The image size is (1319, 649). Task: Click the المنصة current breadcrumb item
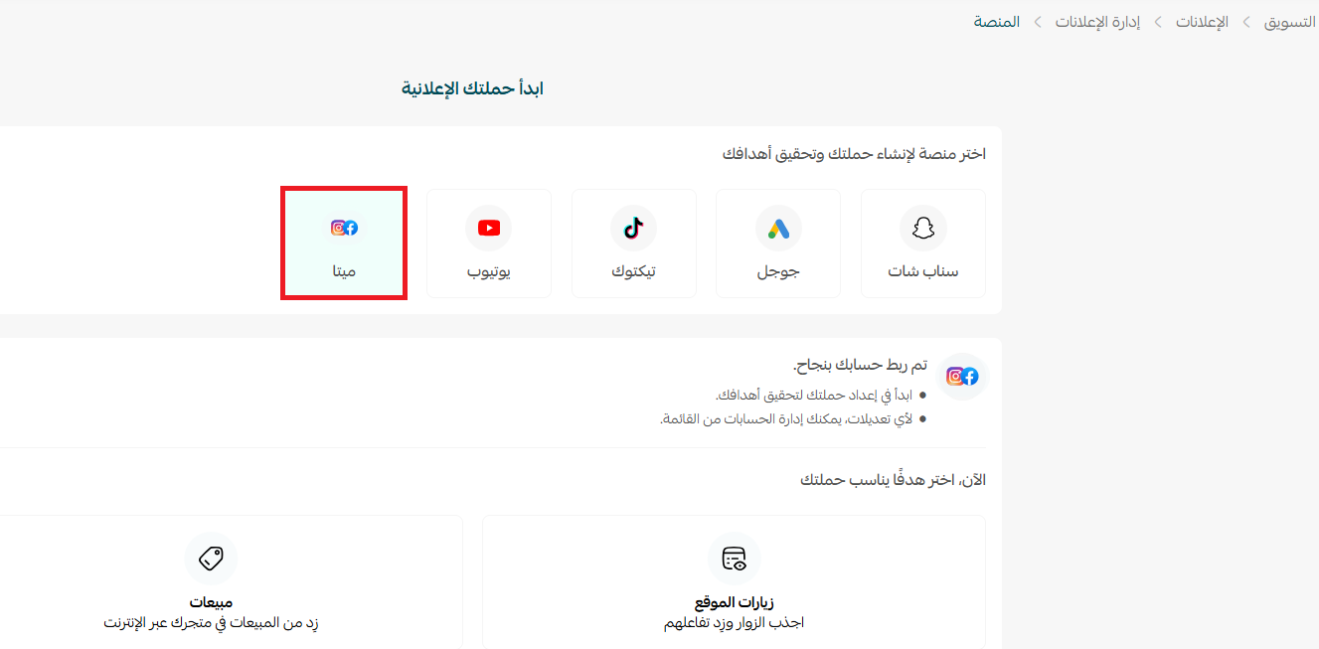point(996,22)
